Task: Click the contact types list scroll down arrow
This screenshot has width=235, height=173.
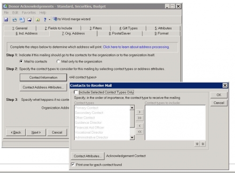Action: tap(132, 137)
